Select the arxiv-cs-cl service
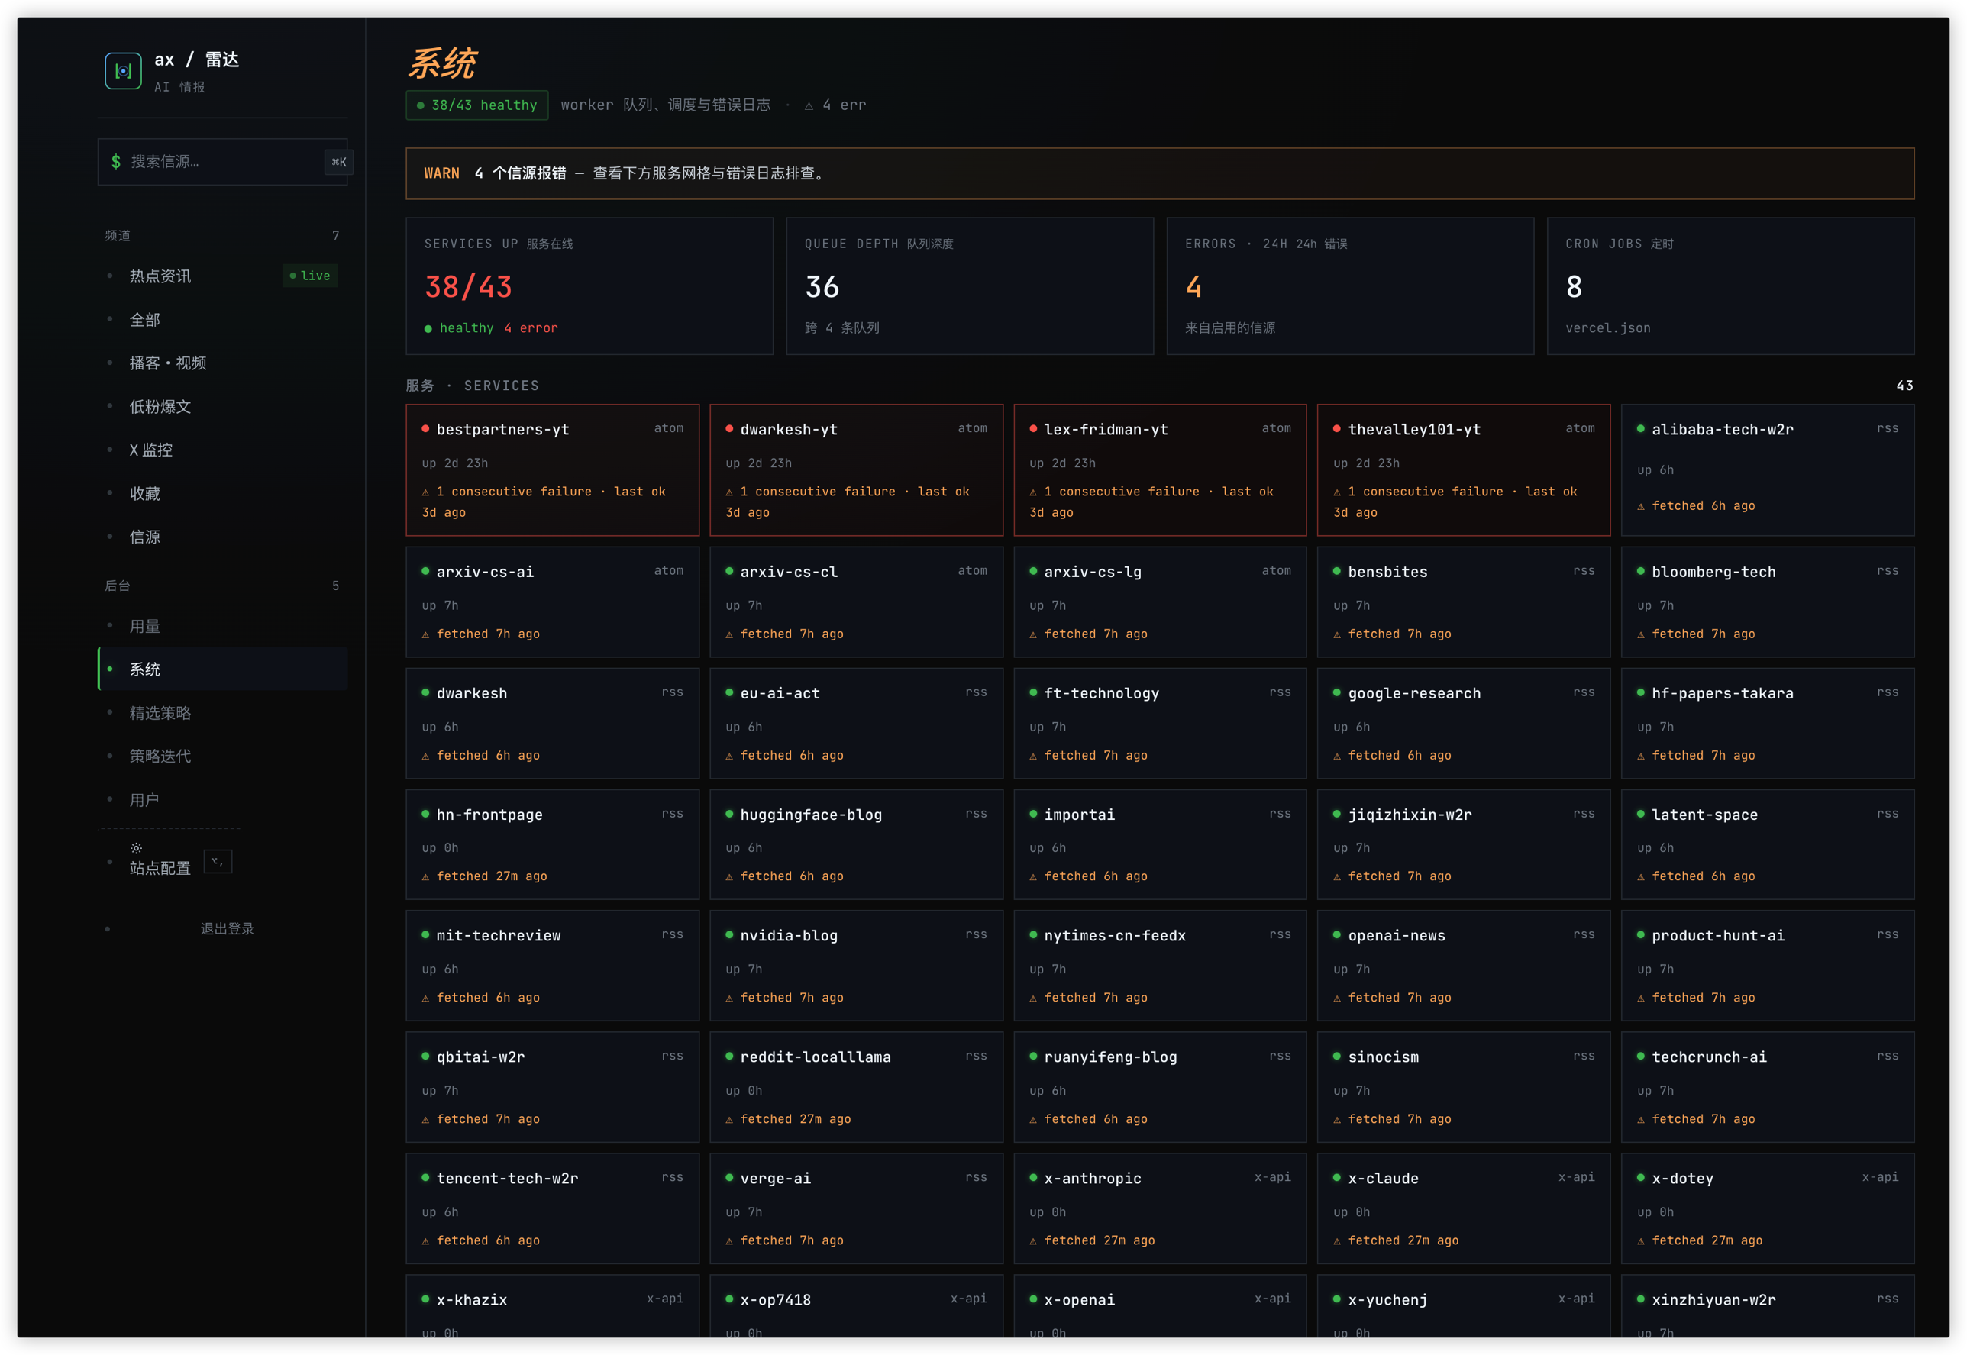This screenshot has width=1967, height=1355. coord(856,602)
